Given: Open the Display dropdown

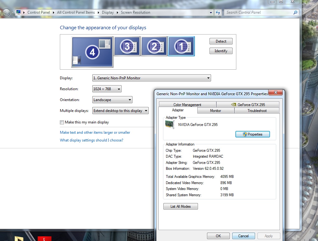Looking at the screenshot, I should pos(152,78).
